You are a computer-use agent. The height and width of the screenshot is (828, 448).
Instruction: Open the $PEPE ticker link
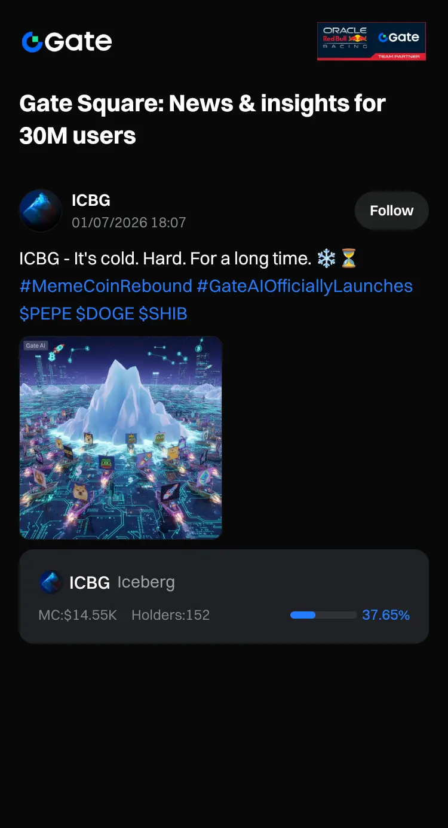point(45,313)
